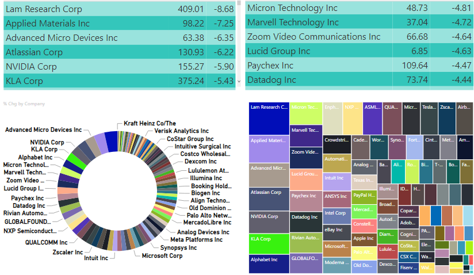The image size is (474, 275).
Task: Click the Intuitive Surgical Inc donut label
Action: (202, 146)
